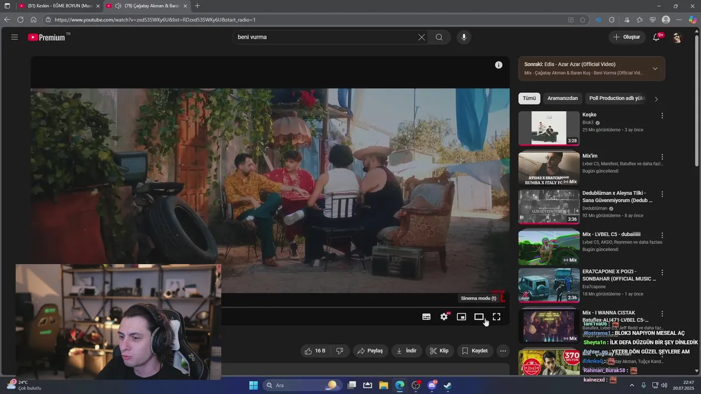Enter full screen mode

[497, 317]
